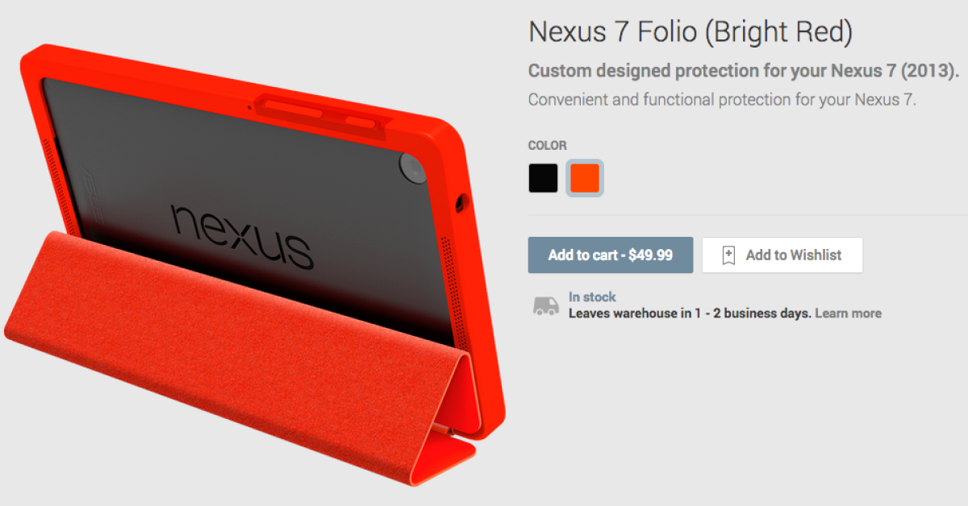Click the Convenient and functional protection description
Viewport: 968px width, 506px height.
[723, 101]
